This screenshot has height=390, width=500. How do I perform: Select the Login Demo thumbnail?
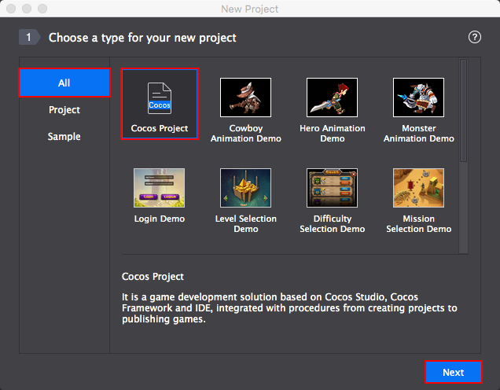pyautogui.click(x=159, y=188)
